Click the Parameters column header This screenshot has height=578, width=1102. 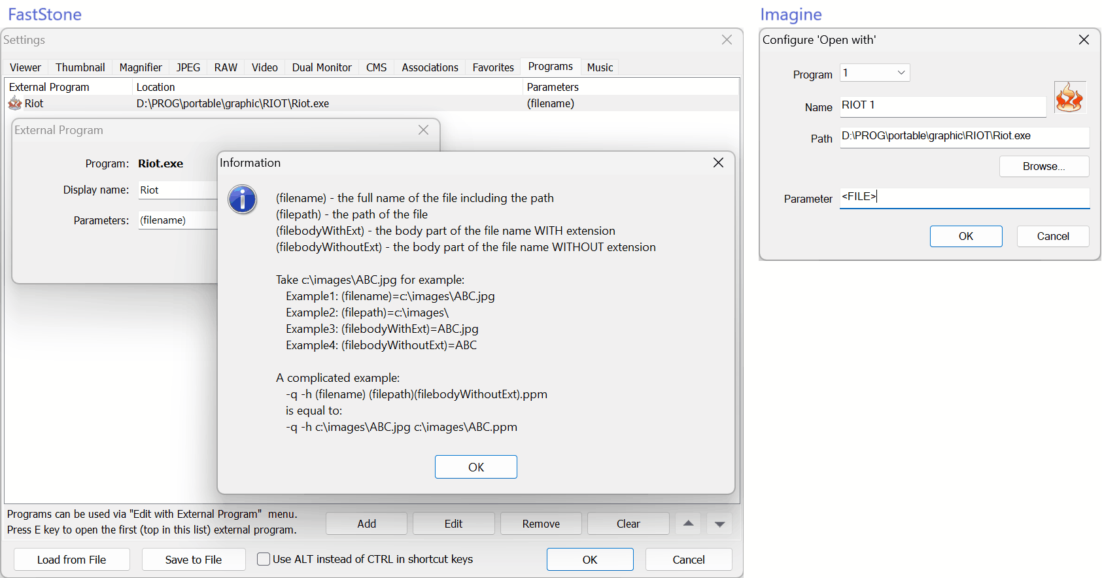coord(631,87)
